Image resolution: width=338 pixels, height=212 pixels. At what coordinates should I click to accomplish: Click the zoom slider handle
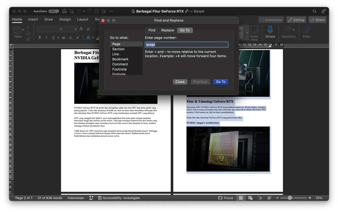coord(290,198)
